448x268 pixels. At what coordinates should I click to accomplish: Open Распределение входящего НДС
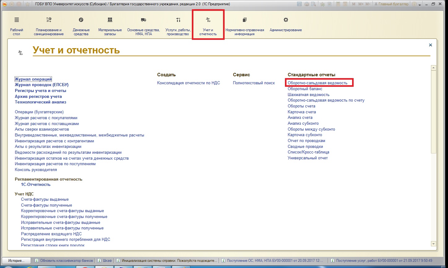[x=51, y=234]
